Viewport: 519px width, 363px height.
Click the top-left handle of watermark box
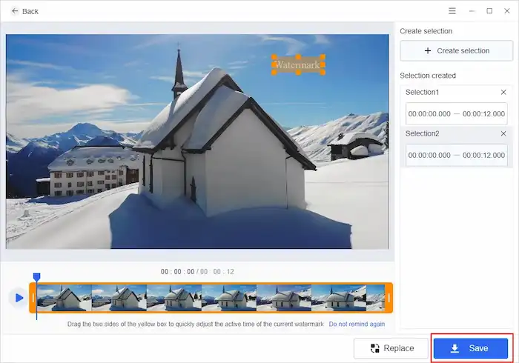click(x=274, y=57)
